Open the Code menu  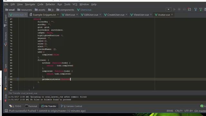(x=40, y=4)
